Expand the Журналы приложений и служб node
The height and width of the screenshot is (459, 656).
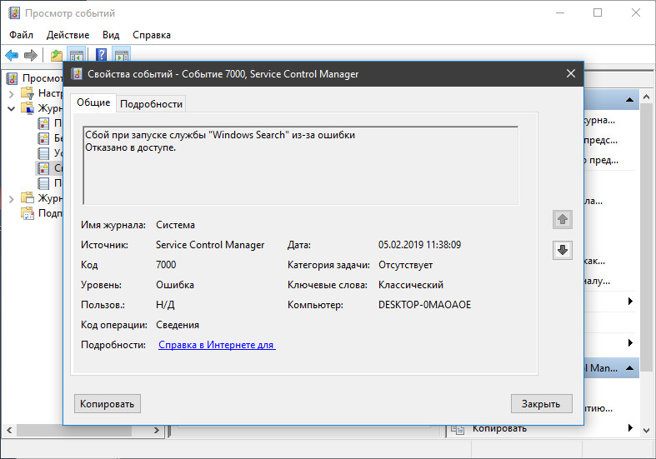pos(12,198)
